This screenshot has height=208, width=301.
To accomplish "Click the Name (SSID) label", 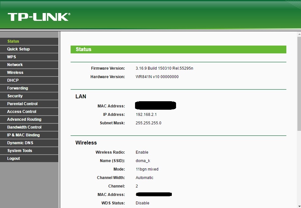I will coord(112,161).
